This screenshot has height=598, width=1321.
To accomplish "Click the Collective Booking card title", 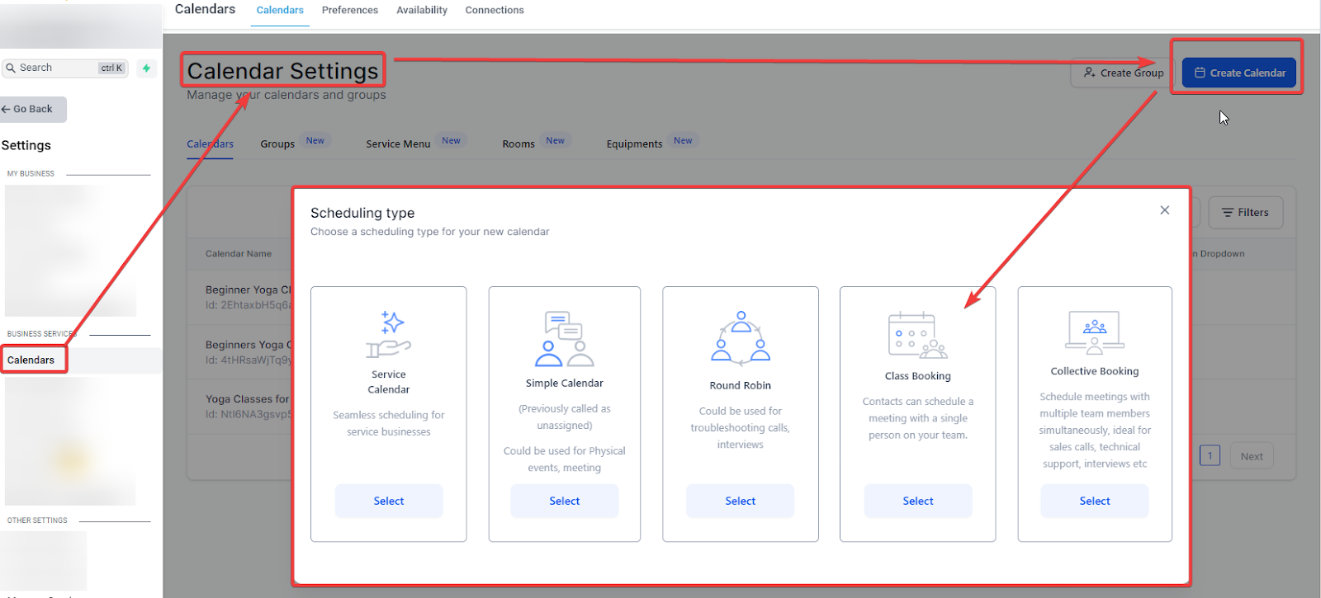I will 1095,371.
